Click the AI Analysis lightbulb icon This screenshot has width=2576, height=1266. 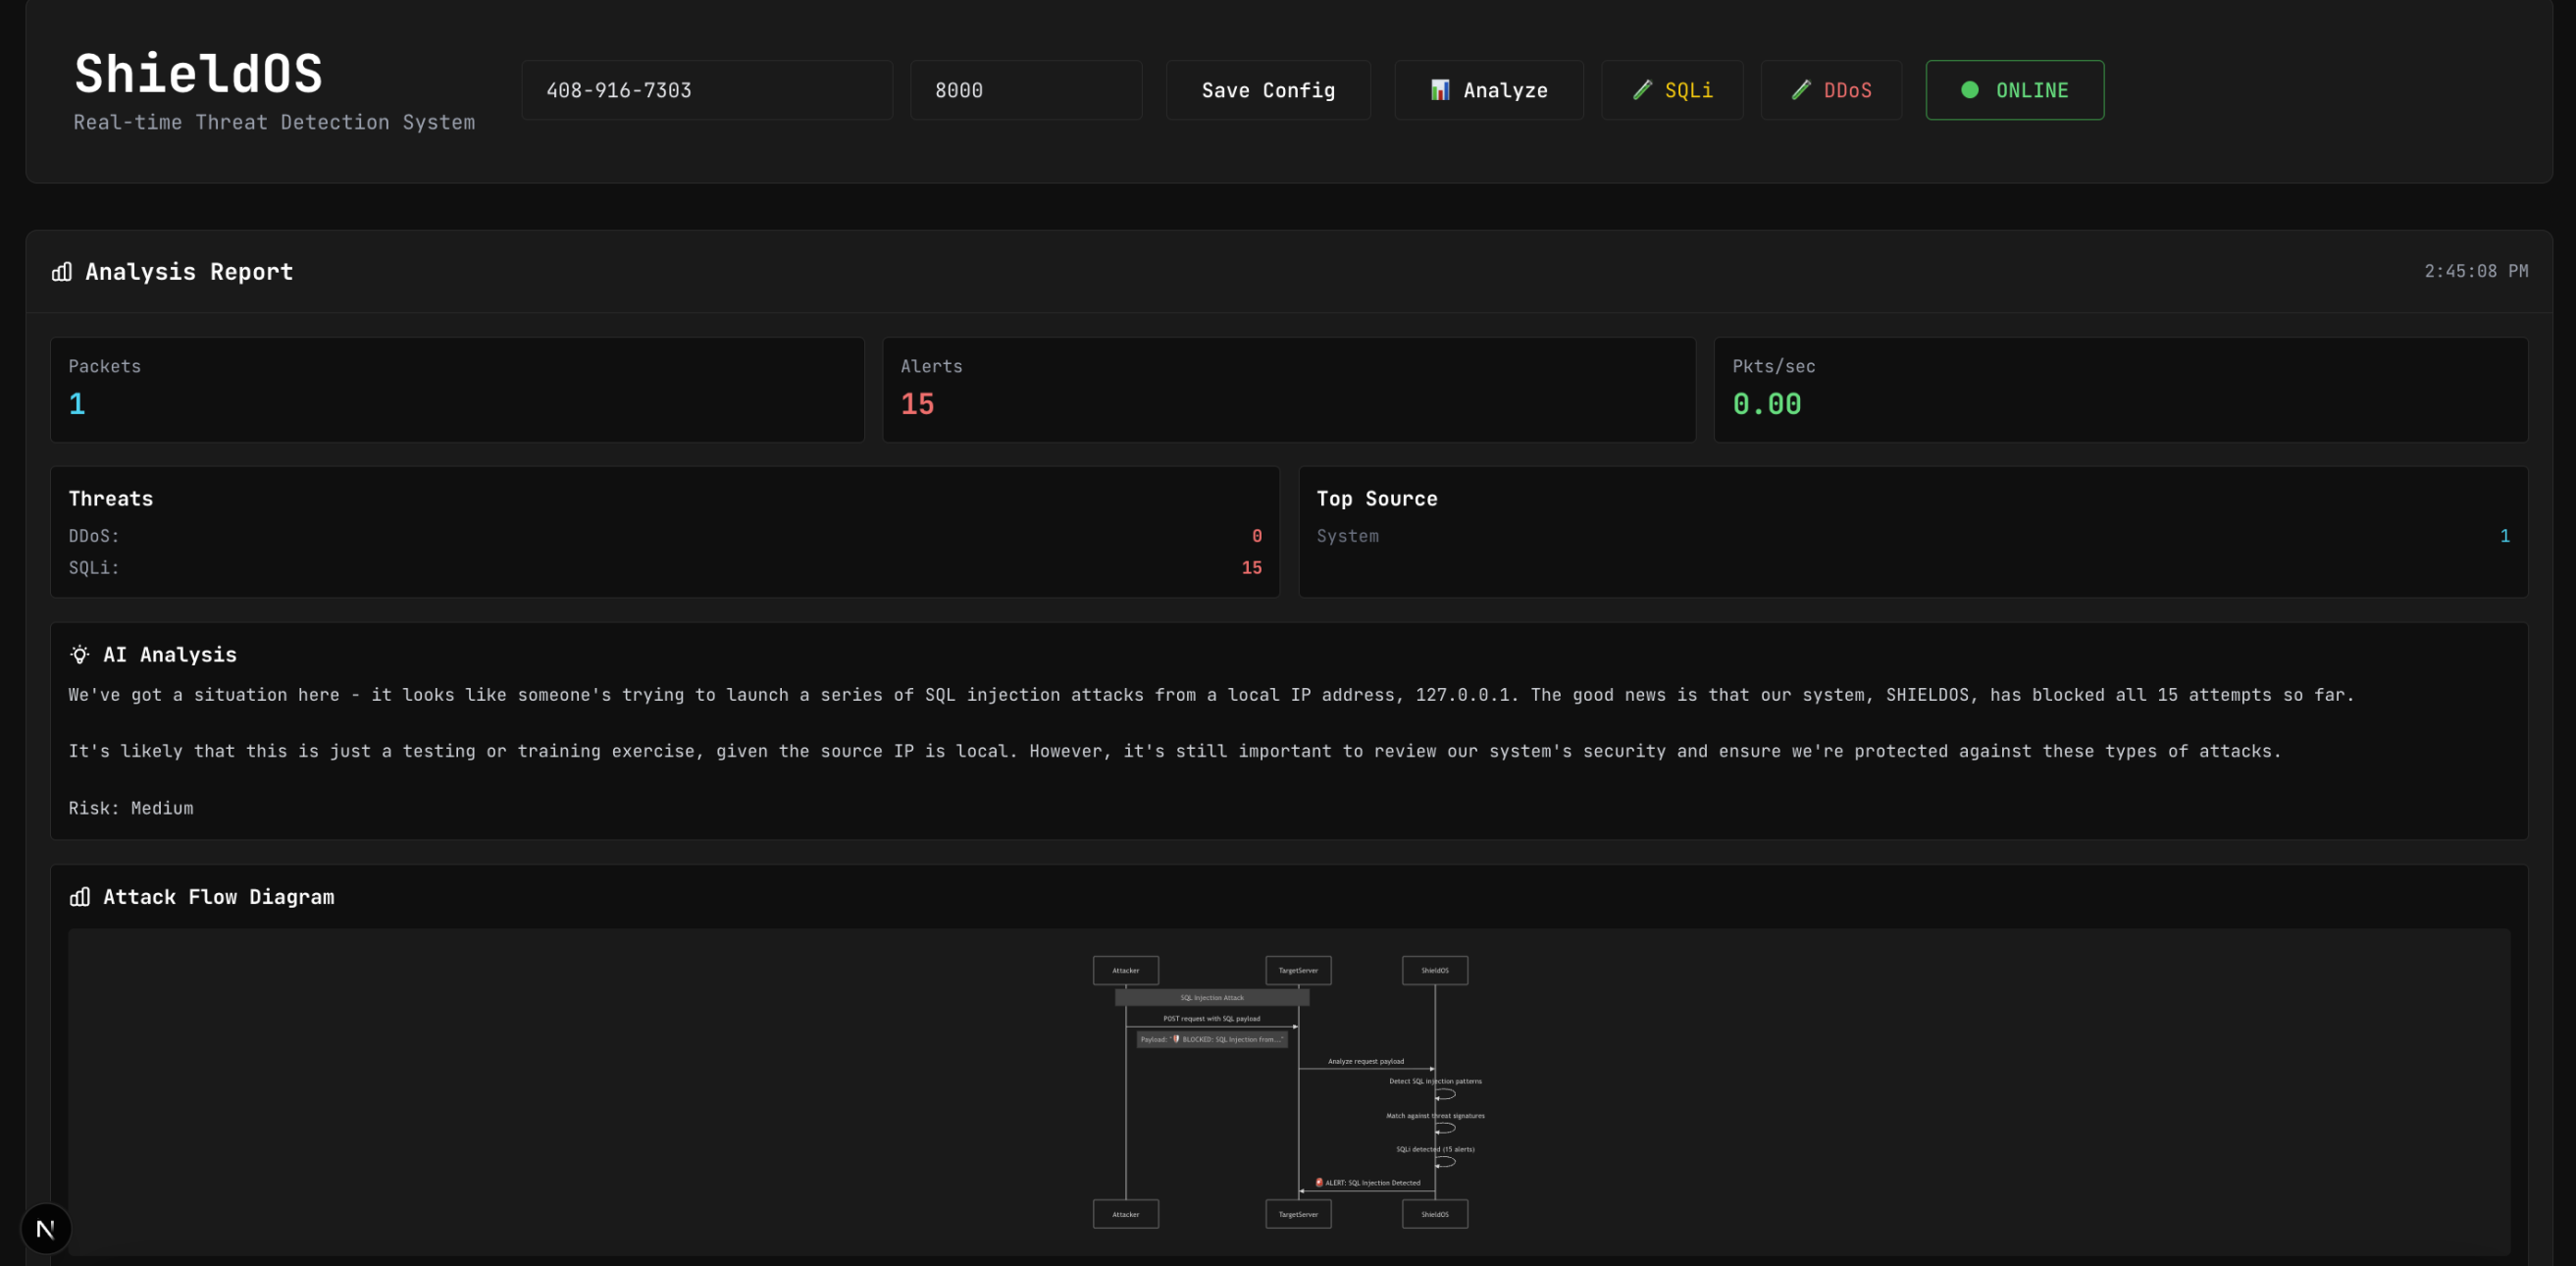point(80,655)
